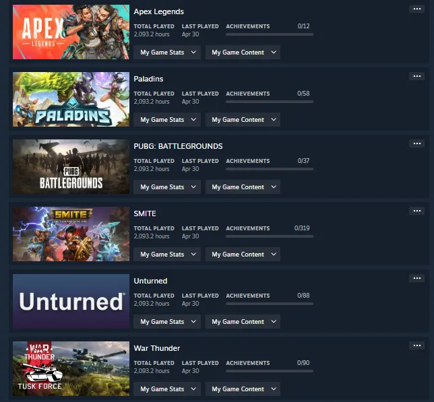Image resolution: width=434 pixels, height=402 pixels.
Task: Click the SMITE achievements progress bar
Action: (270, 236)
